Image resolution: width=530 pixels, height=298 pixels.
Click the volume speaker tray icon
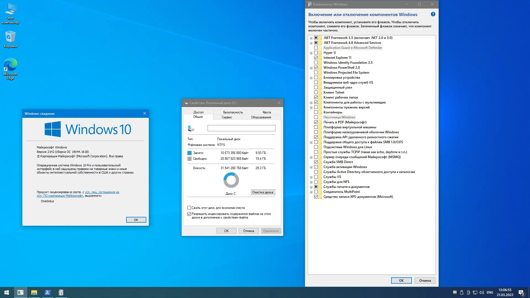pyautogui.click(x=482, y=292)
